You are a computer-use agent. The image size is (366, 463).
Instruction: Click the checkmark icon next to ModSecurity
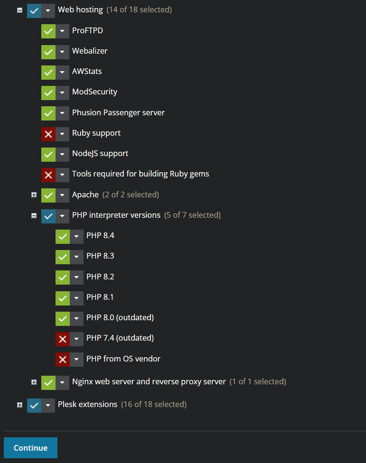(48, 93)
